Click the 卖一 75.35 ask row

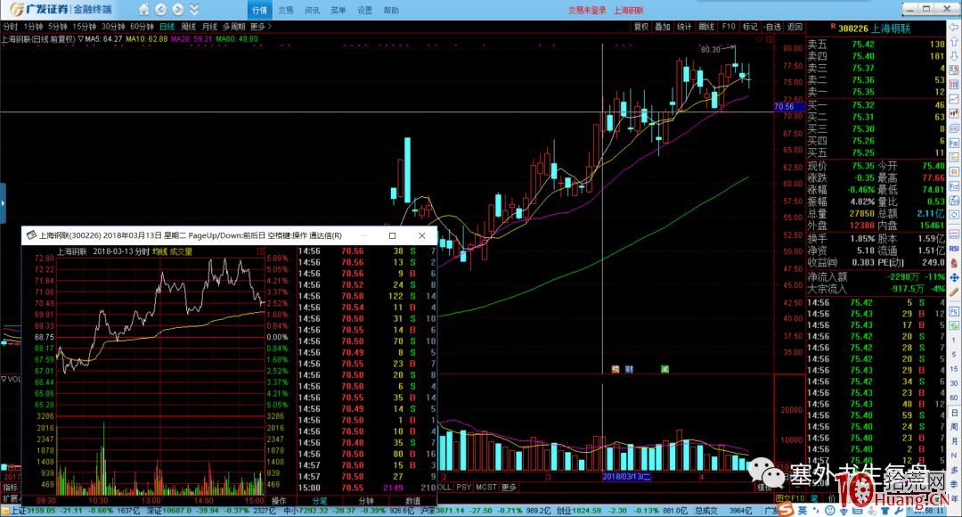(876, 92)
